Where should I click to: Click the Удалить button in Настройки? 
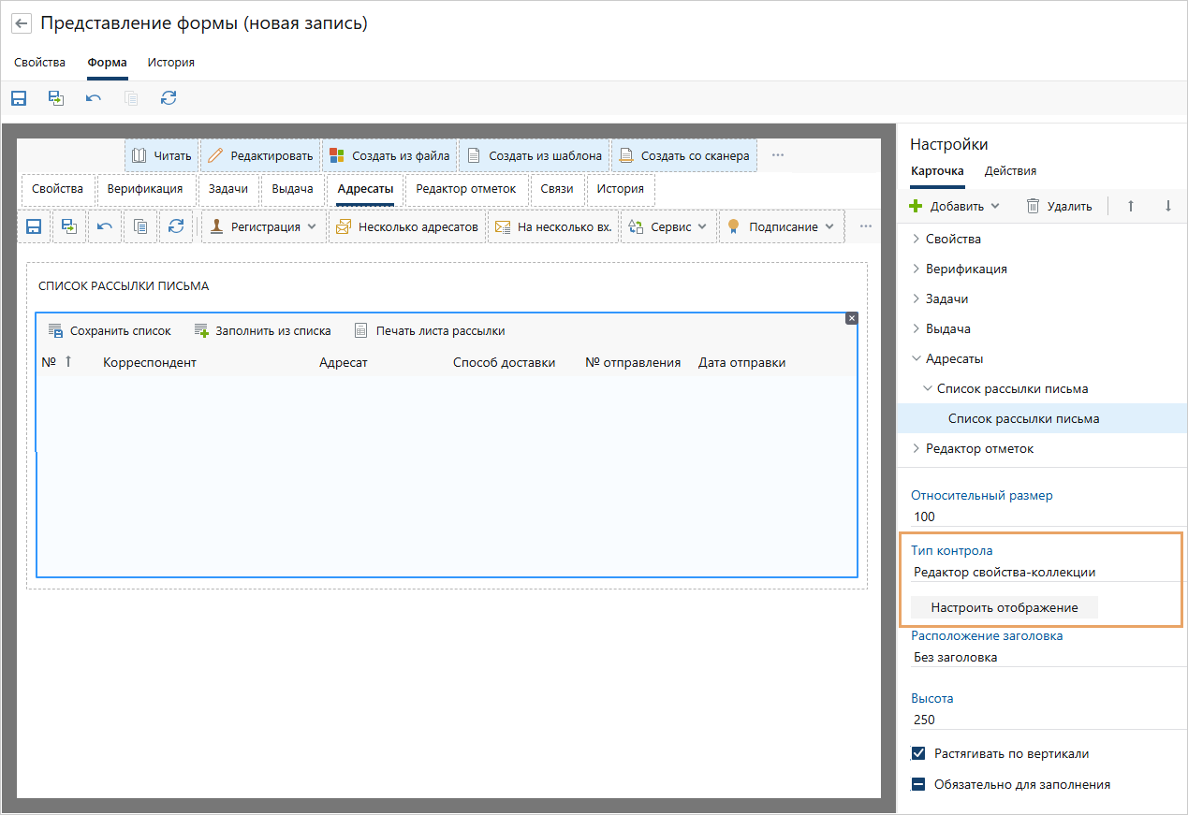1059,206
